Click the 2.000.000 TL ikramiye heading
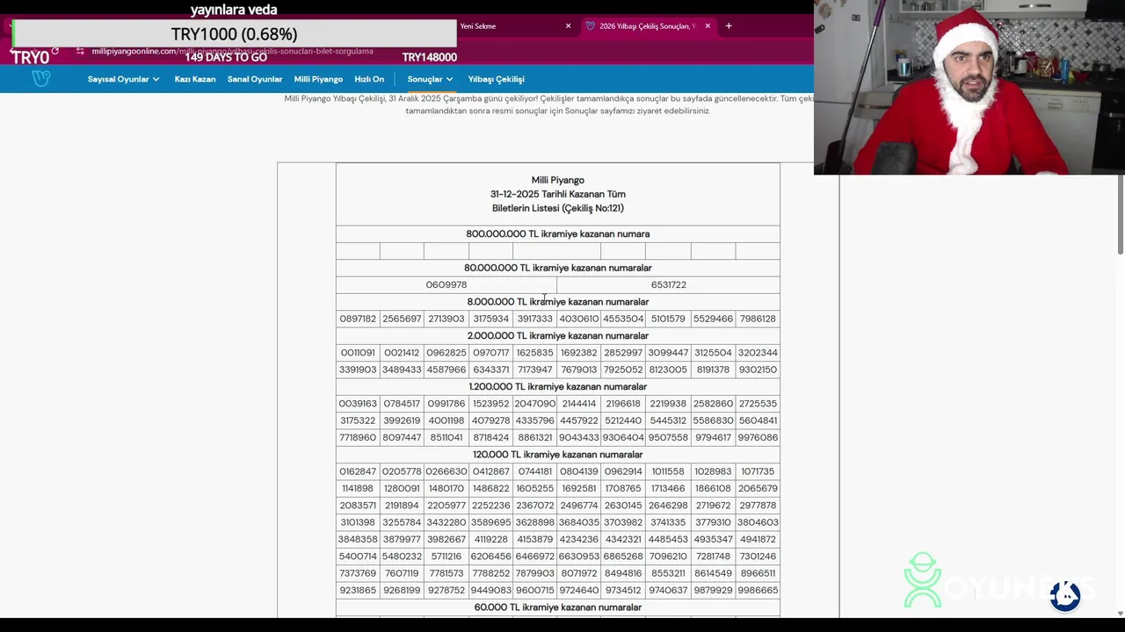The width and height of the screenshot is (1125, 632). tap(557, 335)
